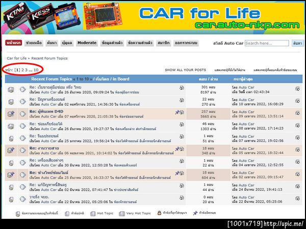
Task: Open the last post icon for the 12:52:55 entry
Action: pos(297,162)
